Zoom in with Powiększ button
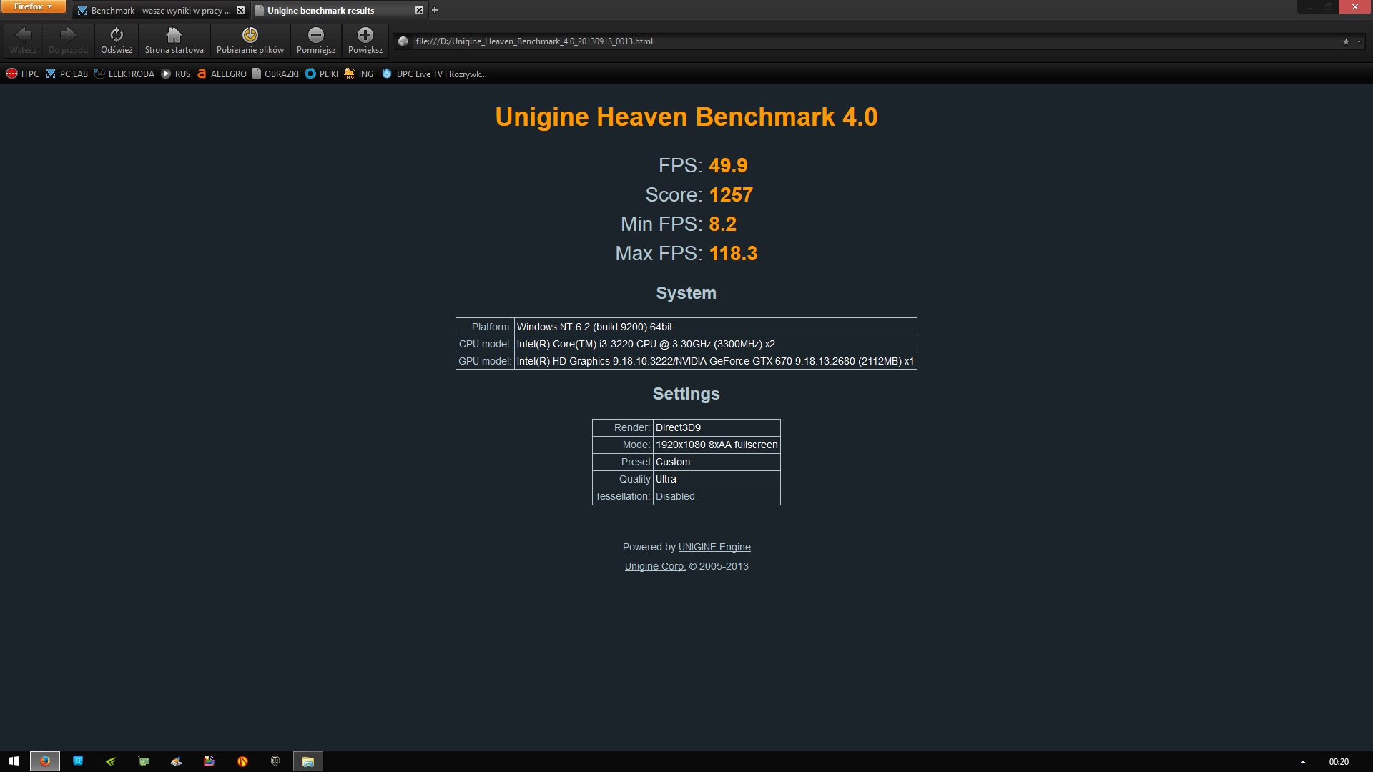The height and width of the screenshot is (772, 1373). click(365, 40)
